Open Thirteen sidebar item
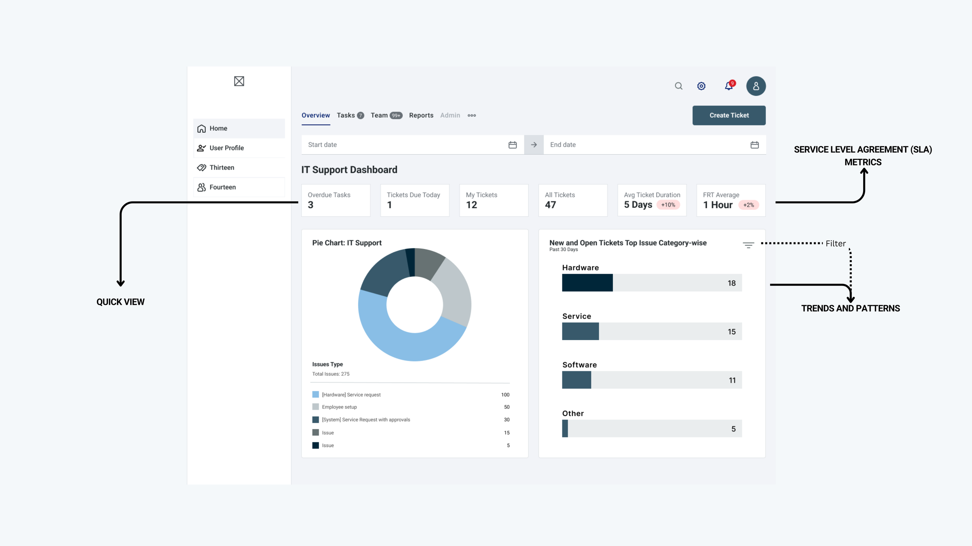Screen dimensions: 972x546 222,167
